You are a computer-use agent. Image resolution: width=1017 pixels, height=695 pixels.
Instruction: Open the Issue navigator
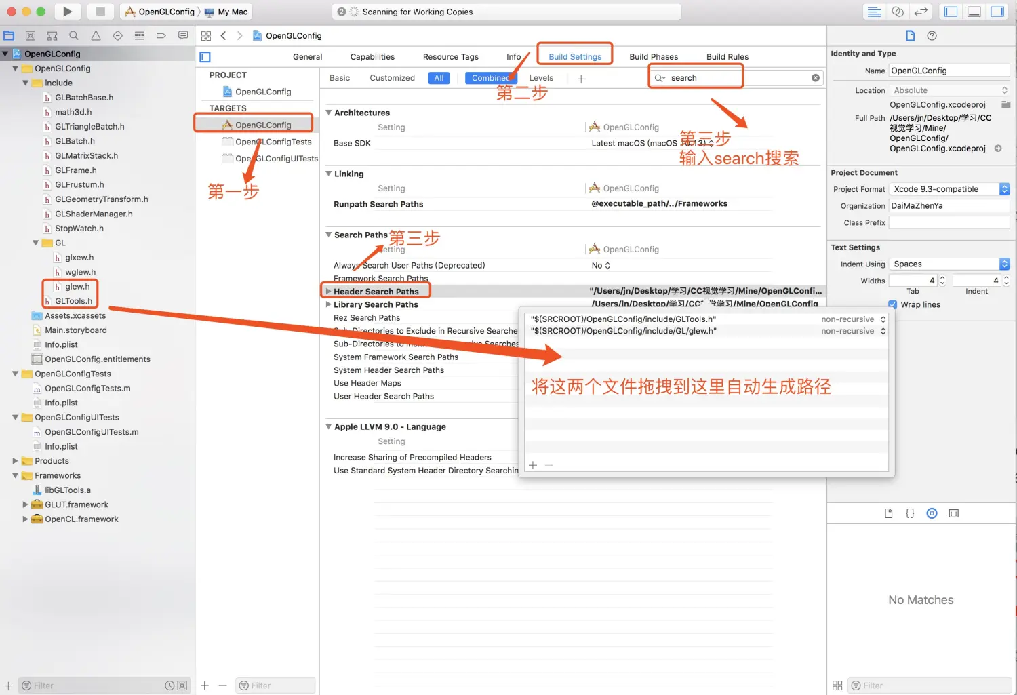[96, 36]
